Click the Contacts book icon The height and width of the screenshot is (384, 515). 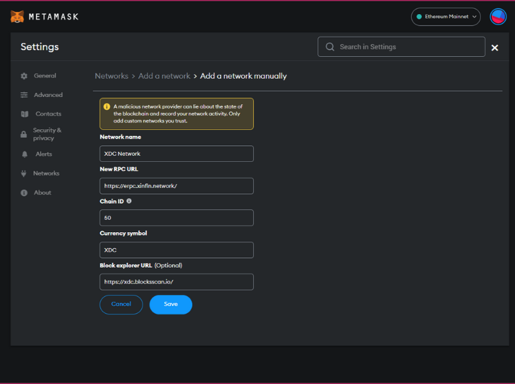(x=24, y=114)
